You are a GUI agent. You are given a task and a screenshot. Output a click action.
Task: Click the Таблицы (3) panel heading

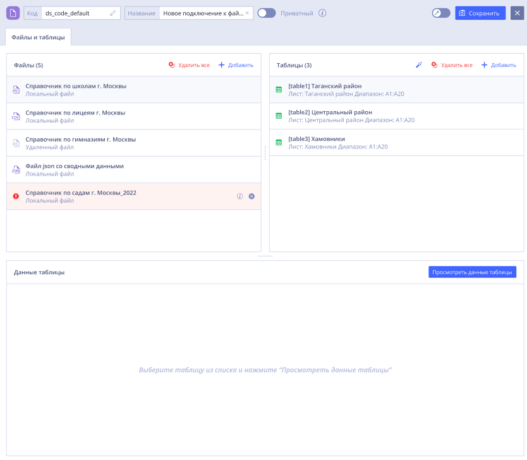tap(294, 65)
